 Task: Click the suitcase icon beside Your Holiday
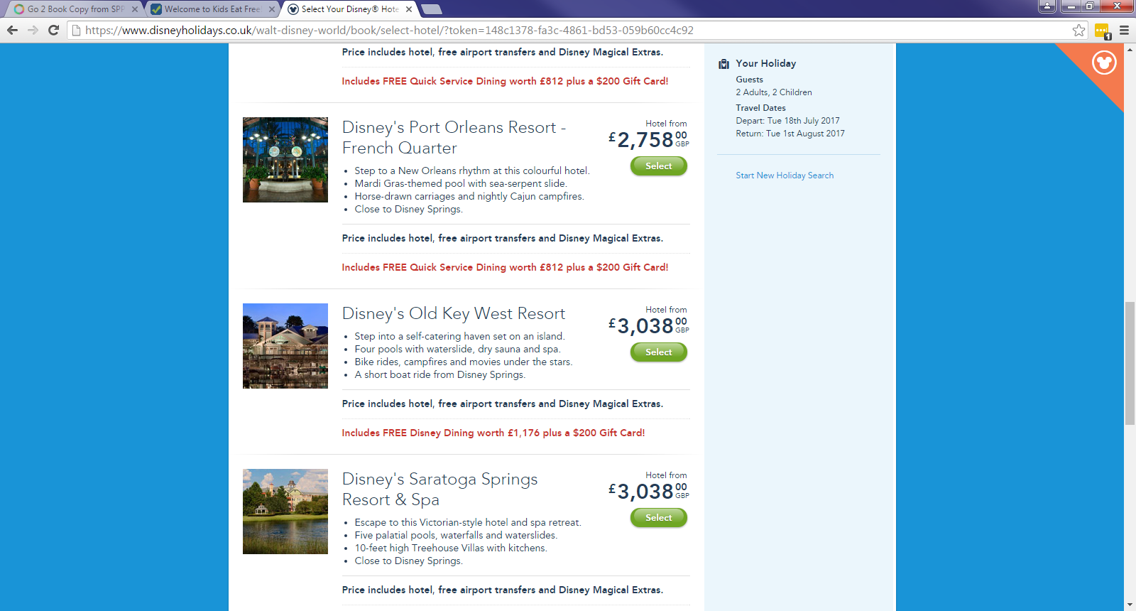pyautogui.click(x=723, y=64)
